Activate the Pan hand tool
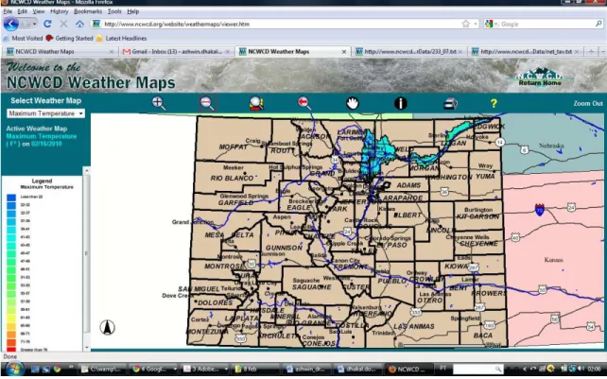The image size is (607, 379). (x=353, y=103)
